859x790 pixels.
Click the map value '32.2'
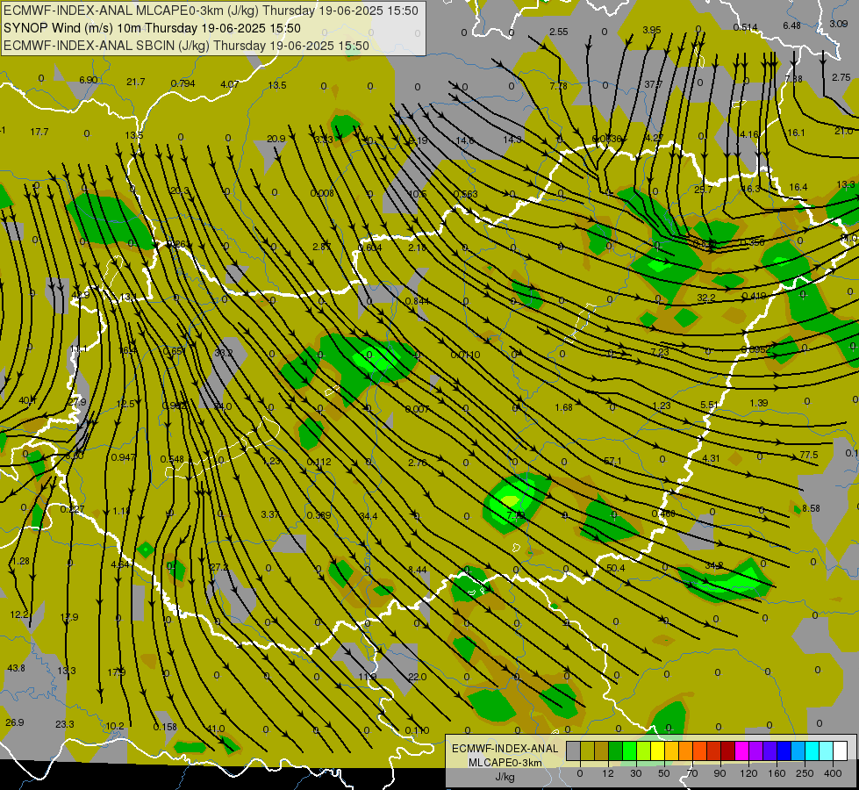point(706,298)
